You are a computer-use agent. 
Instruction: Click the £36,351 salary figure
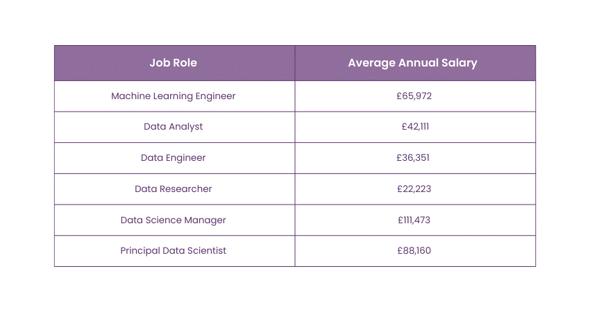coord(413,158)
